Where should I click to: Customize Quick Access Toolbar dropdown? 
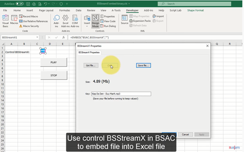tap(67, 4)
